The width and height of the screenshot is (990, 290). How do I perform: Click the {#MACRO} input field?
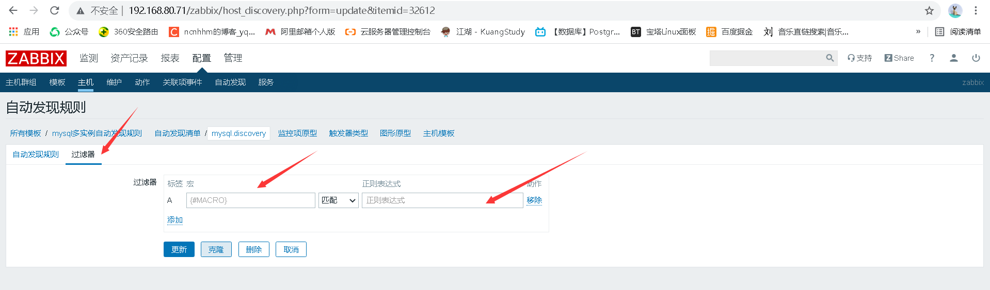click(x=251, y=200)
